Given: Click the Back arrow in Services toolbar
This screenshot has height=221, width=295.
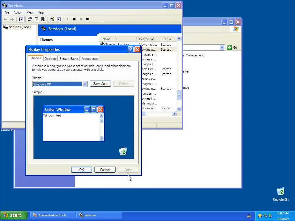Looking at the screenshot, I should 5,19.
